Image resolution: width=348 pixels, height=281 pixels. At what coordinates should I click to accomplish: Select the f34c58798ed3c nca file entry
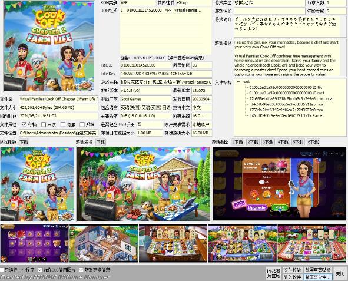tap(286, 104)
